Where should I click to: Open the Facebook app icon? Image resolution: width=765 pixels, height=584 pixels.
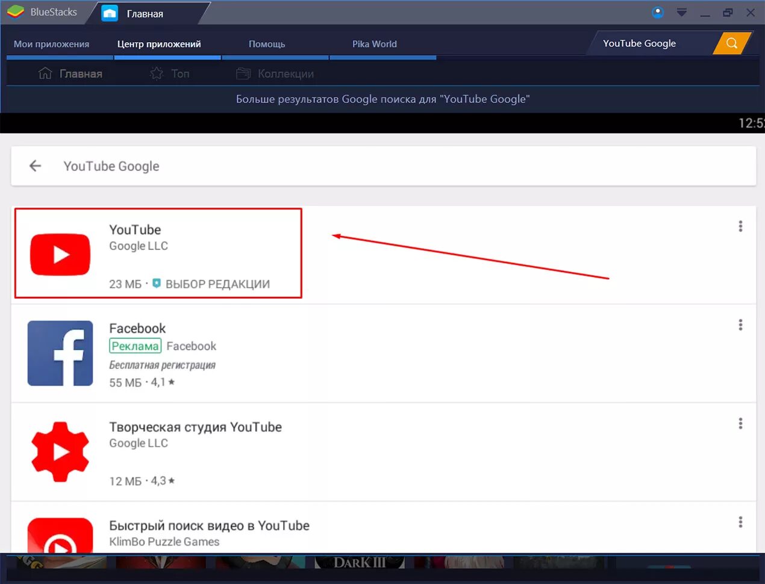[60, 353]
